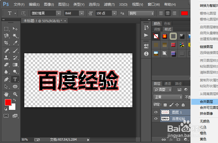Click the white background color swatch

tap(13, 107)
